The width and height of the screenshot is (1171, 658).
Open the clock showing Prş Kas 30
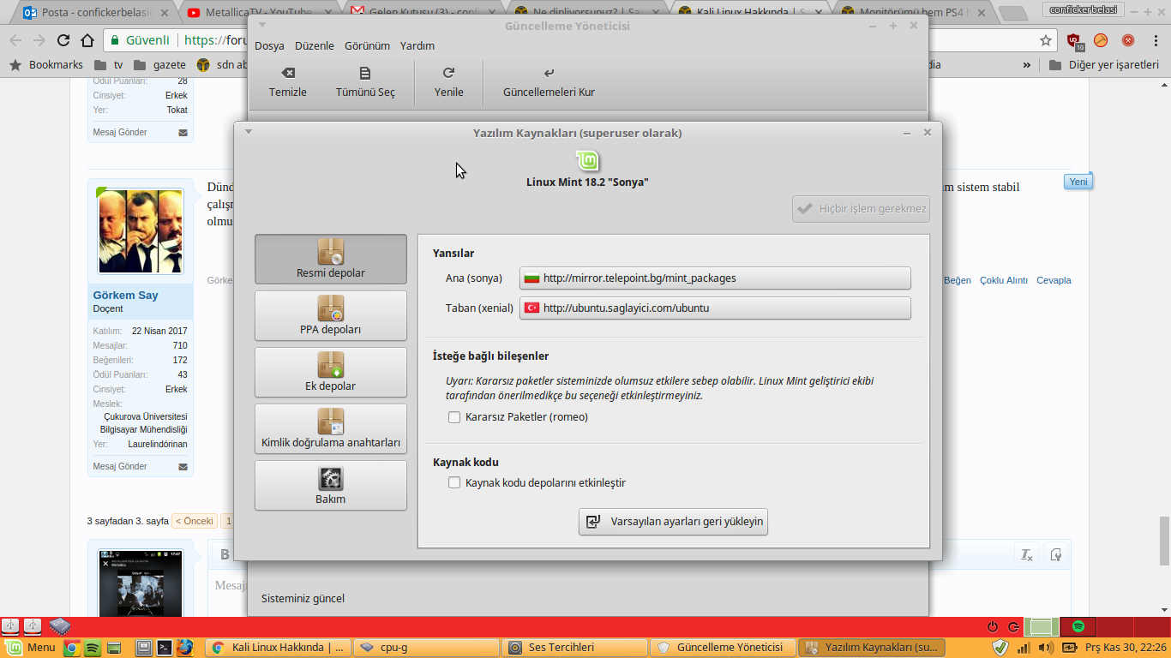pyautogui.click(x=1126, y=648)
